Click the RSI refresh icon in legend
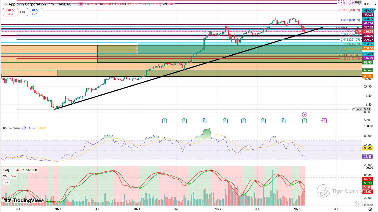This screenshot has height=212, width=378. click(24, 128)
